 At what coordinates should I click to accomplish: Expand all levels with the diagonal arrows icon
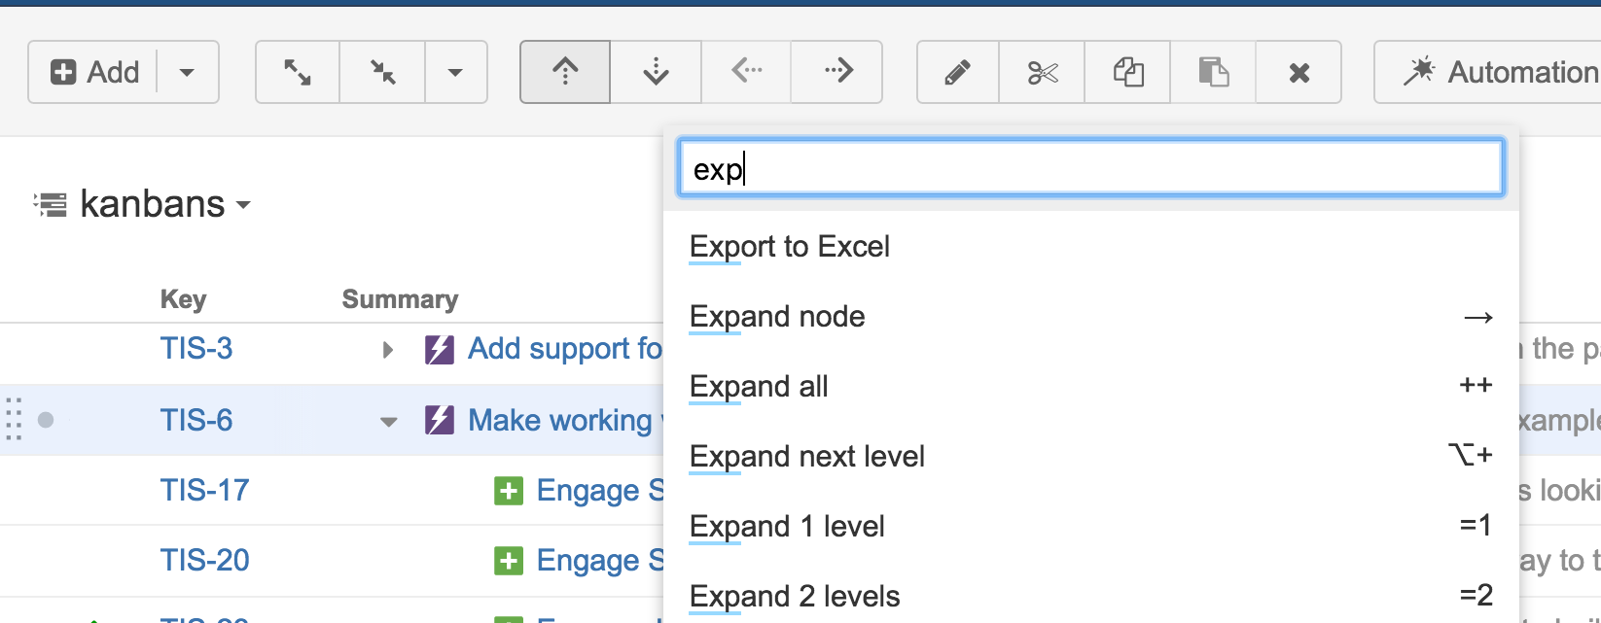[297, 71]
